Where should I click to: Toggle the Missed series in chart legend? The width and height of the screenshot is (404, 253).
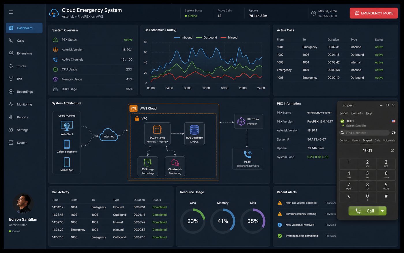[229, 38]
